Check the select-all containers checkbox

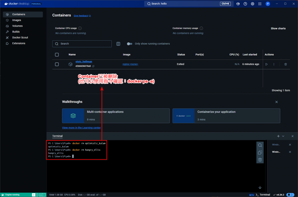pyautogui.click(x=57, y=55)
